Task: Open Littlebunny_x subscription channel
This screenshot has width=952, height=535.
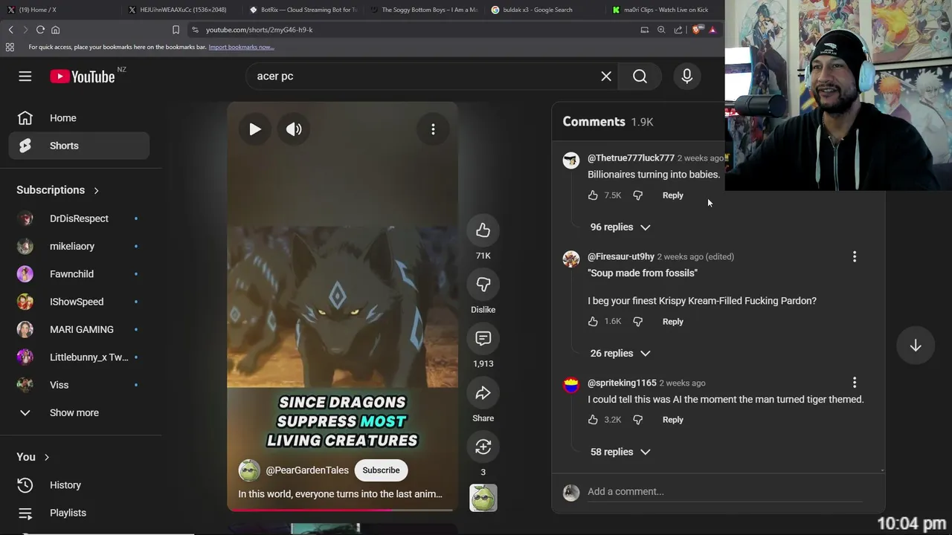Action: pyautogui.click(x=79, y=357)
